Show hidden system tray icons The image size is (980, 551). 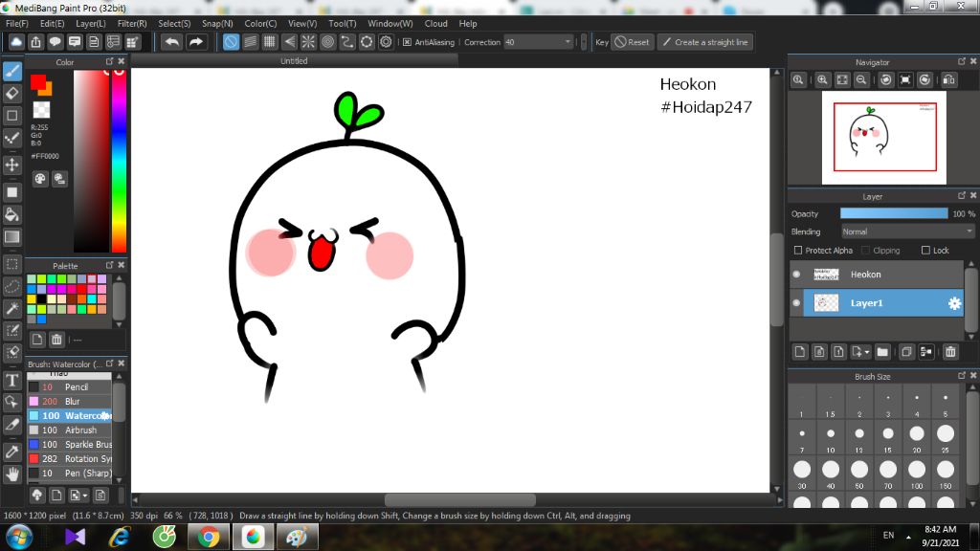pos(909,537)
